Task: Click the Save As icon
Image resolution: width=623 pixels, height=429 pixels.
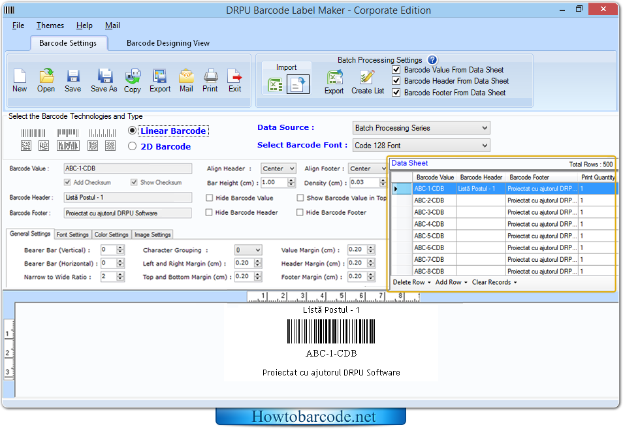Action: [105, 76]
